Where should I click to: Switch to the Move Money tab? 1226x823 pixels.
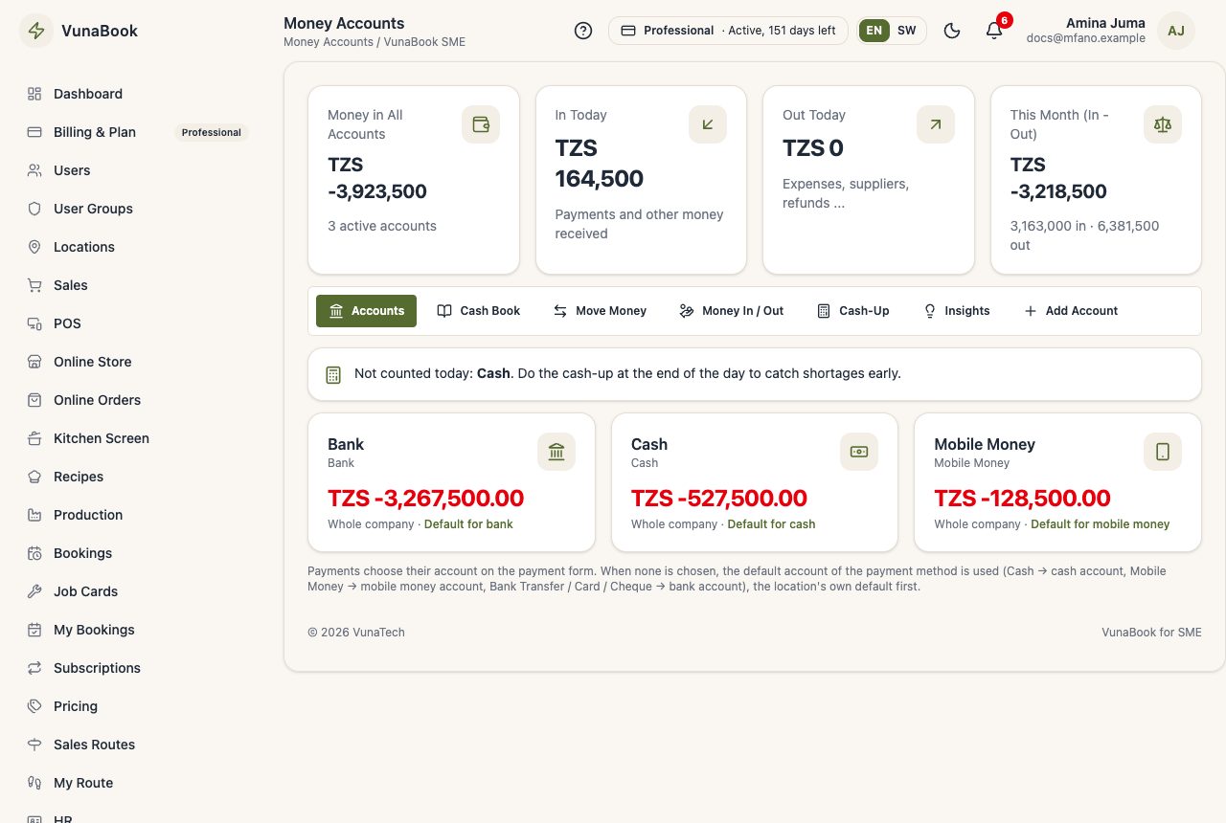600,311
